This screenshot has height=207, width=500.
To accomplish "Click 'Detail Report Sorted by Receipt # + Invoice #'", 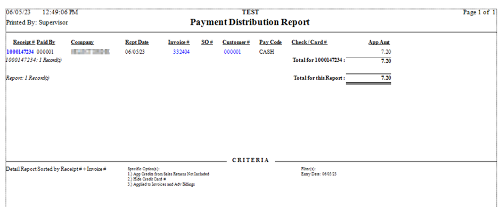I will click(x=56, y=169).
